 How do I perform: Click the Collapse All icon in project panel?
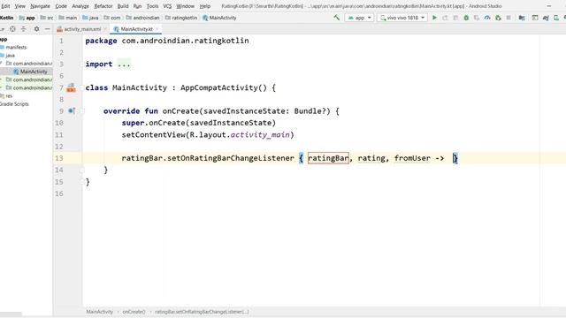24,29
